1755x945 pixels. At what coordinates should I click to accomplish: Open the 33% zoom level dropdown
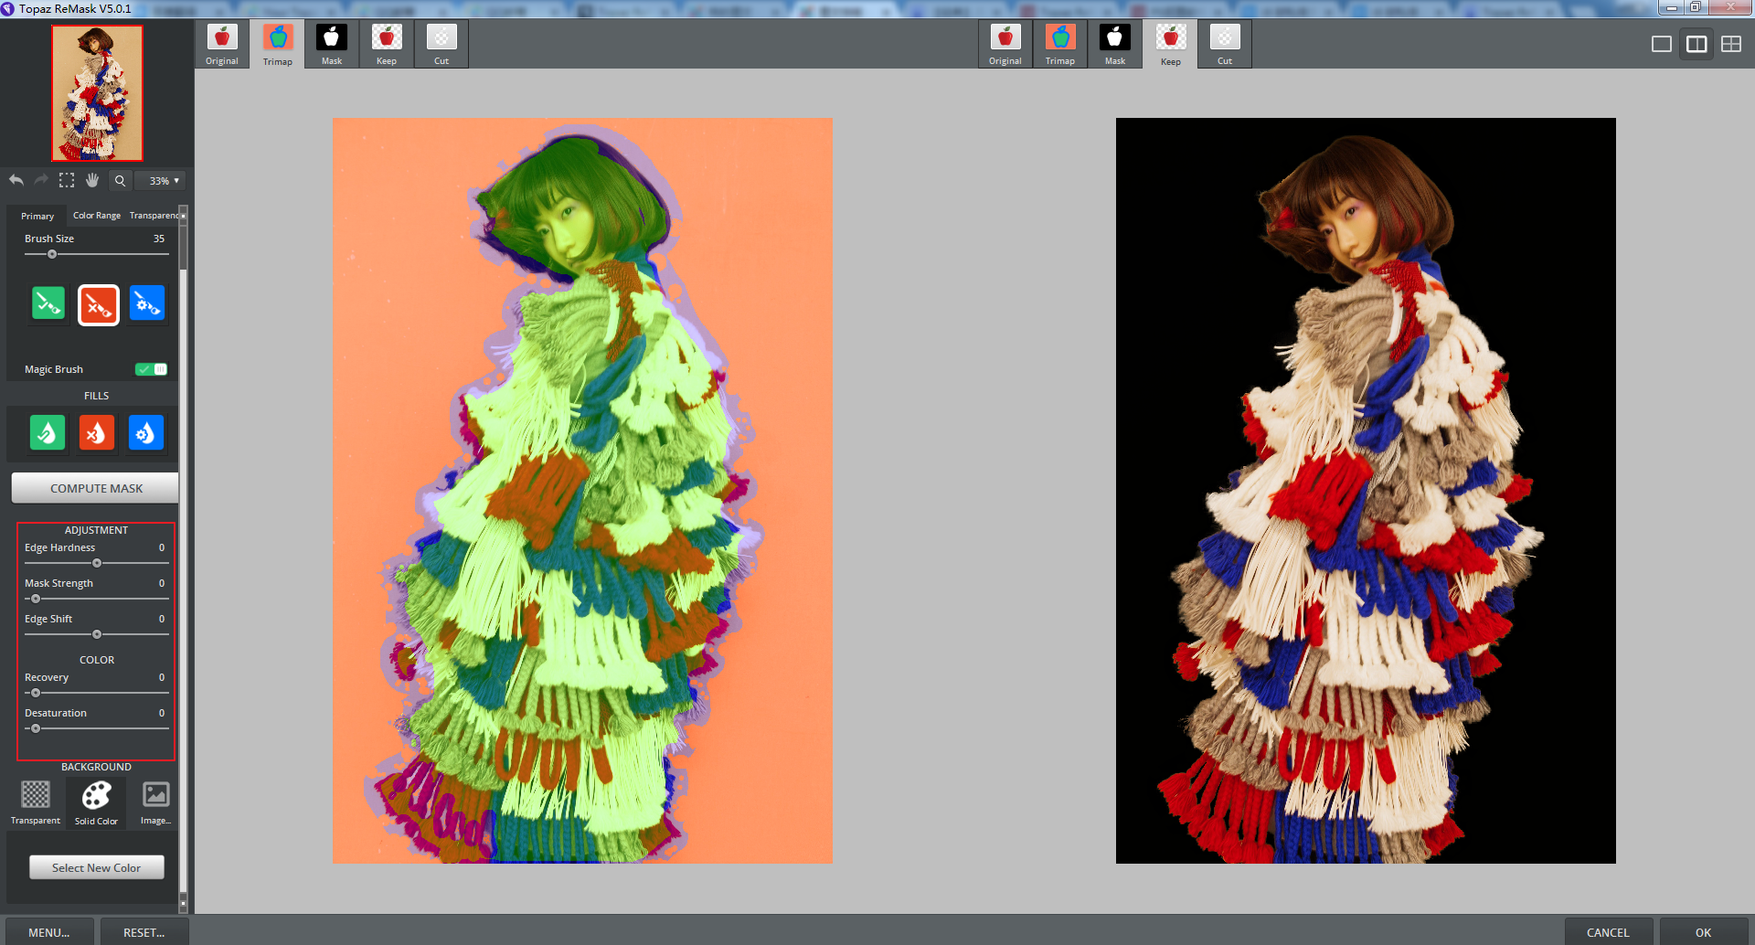point(162,181)
